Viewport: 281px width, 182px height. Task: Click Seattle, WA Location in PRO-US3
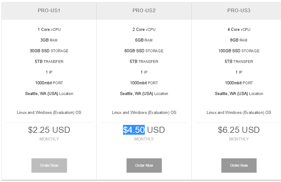coord(239,94)
